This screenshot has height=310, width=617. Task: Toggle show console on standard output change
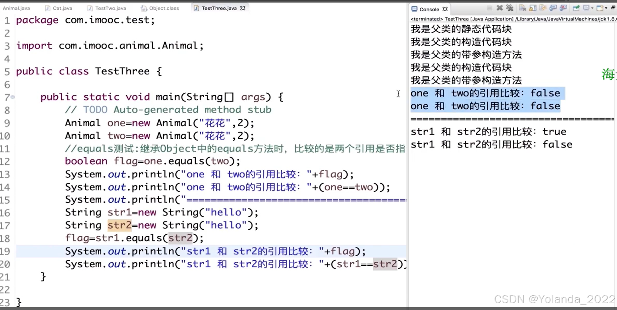(553, 8)
